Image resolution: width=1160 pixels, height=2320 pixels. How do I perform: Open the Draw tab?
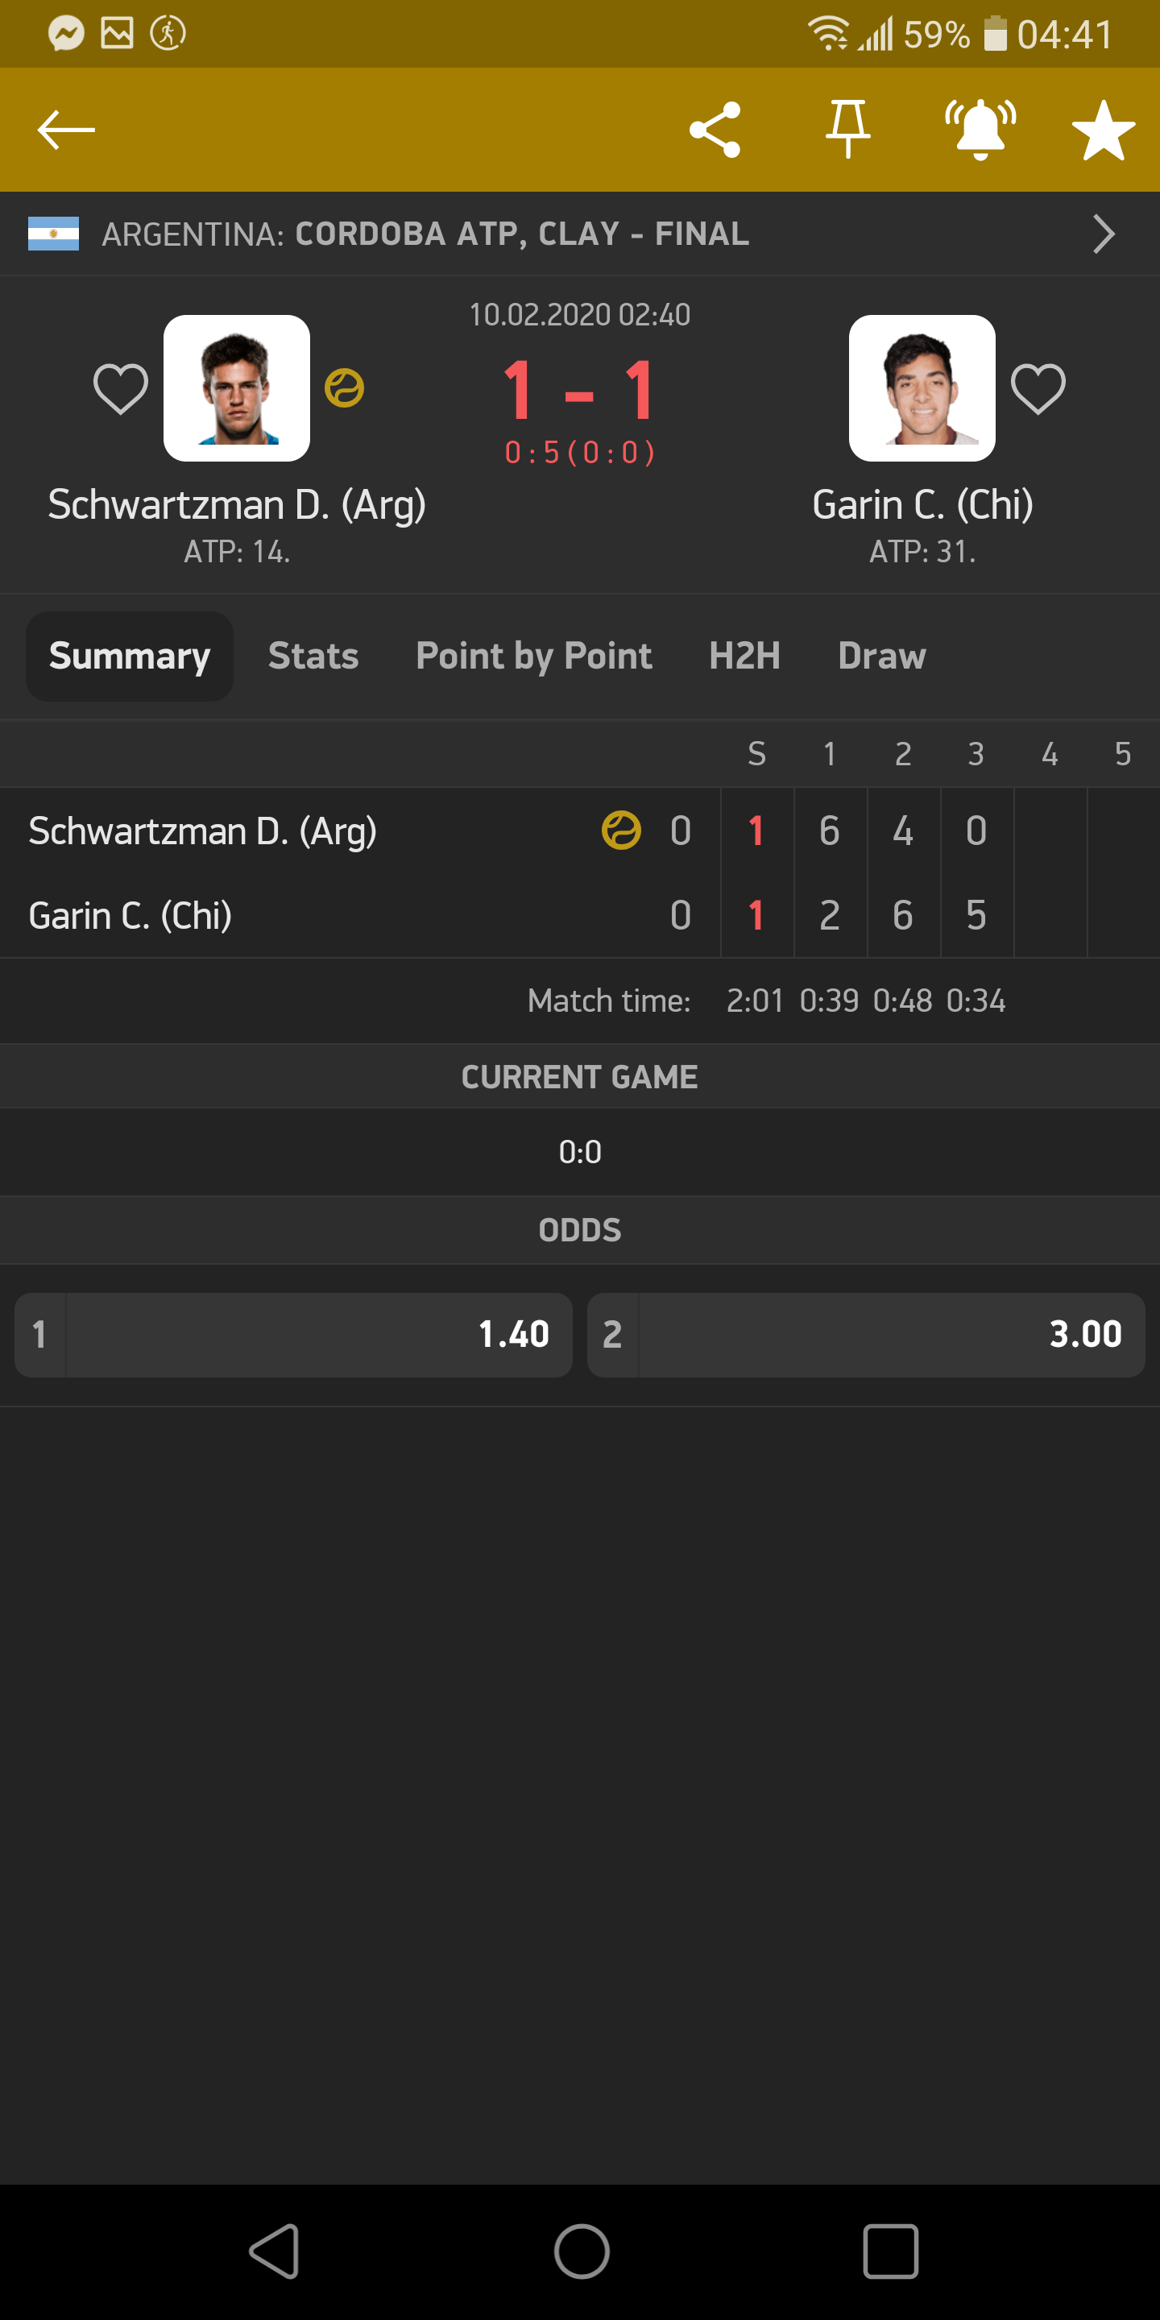click(882, 656)
